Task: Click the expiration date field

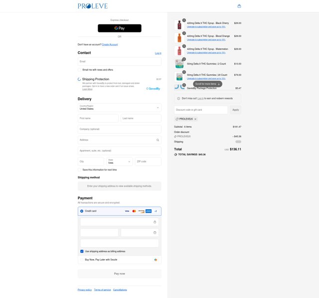Action: click(x=99, y=233)
